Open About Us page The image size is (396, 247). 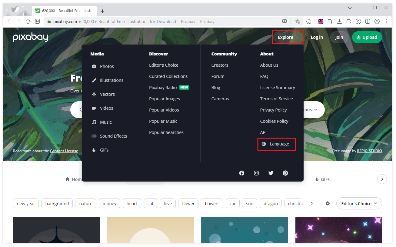269,65
